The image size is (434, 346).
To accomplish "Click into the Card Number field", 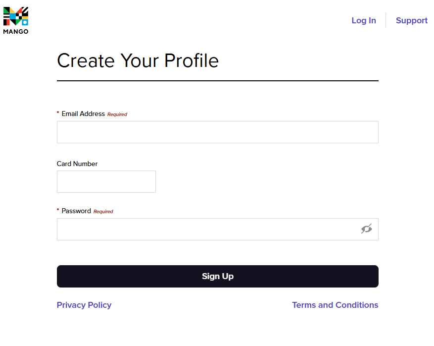I will [106, 182].
